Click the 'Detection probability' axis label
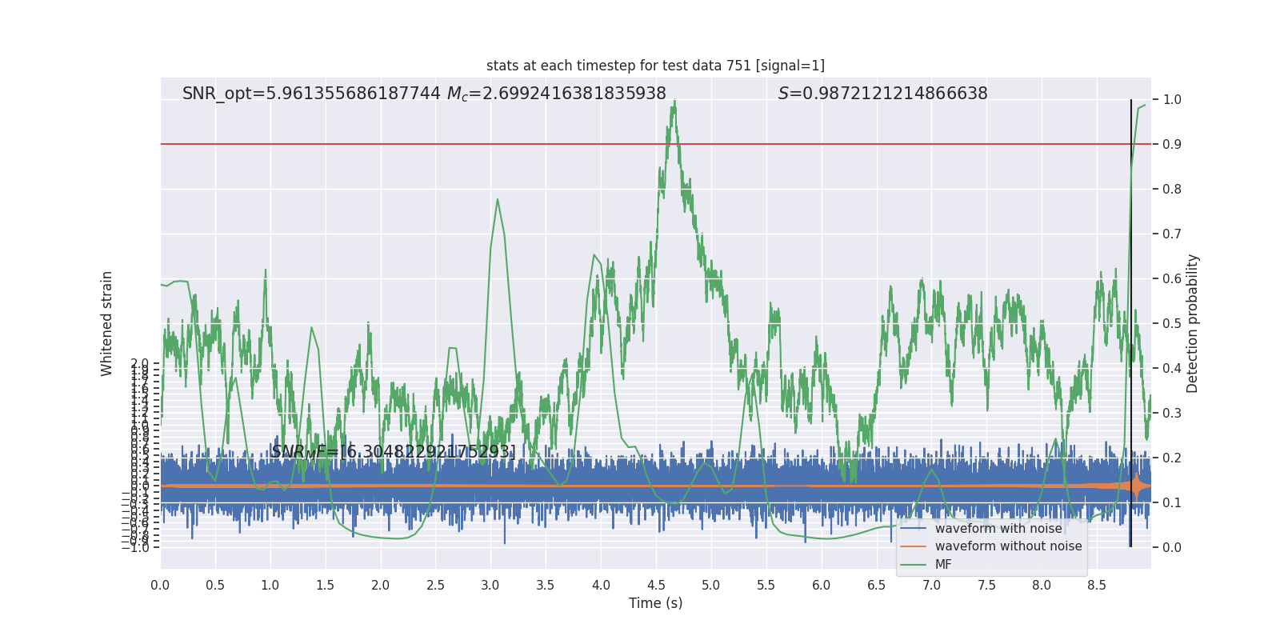Screen dimensions: 1280x640 [1192, 323]
